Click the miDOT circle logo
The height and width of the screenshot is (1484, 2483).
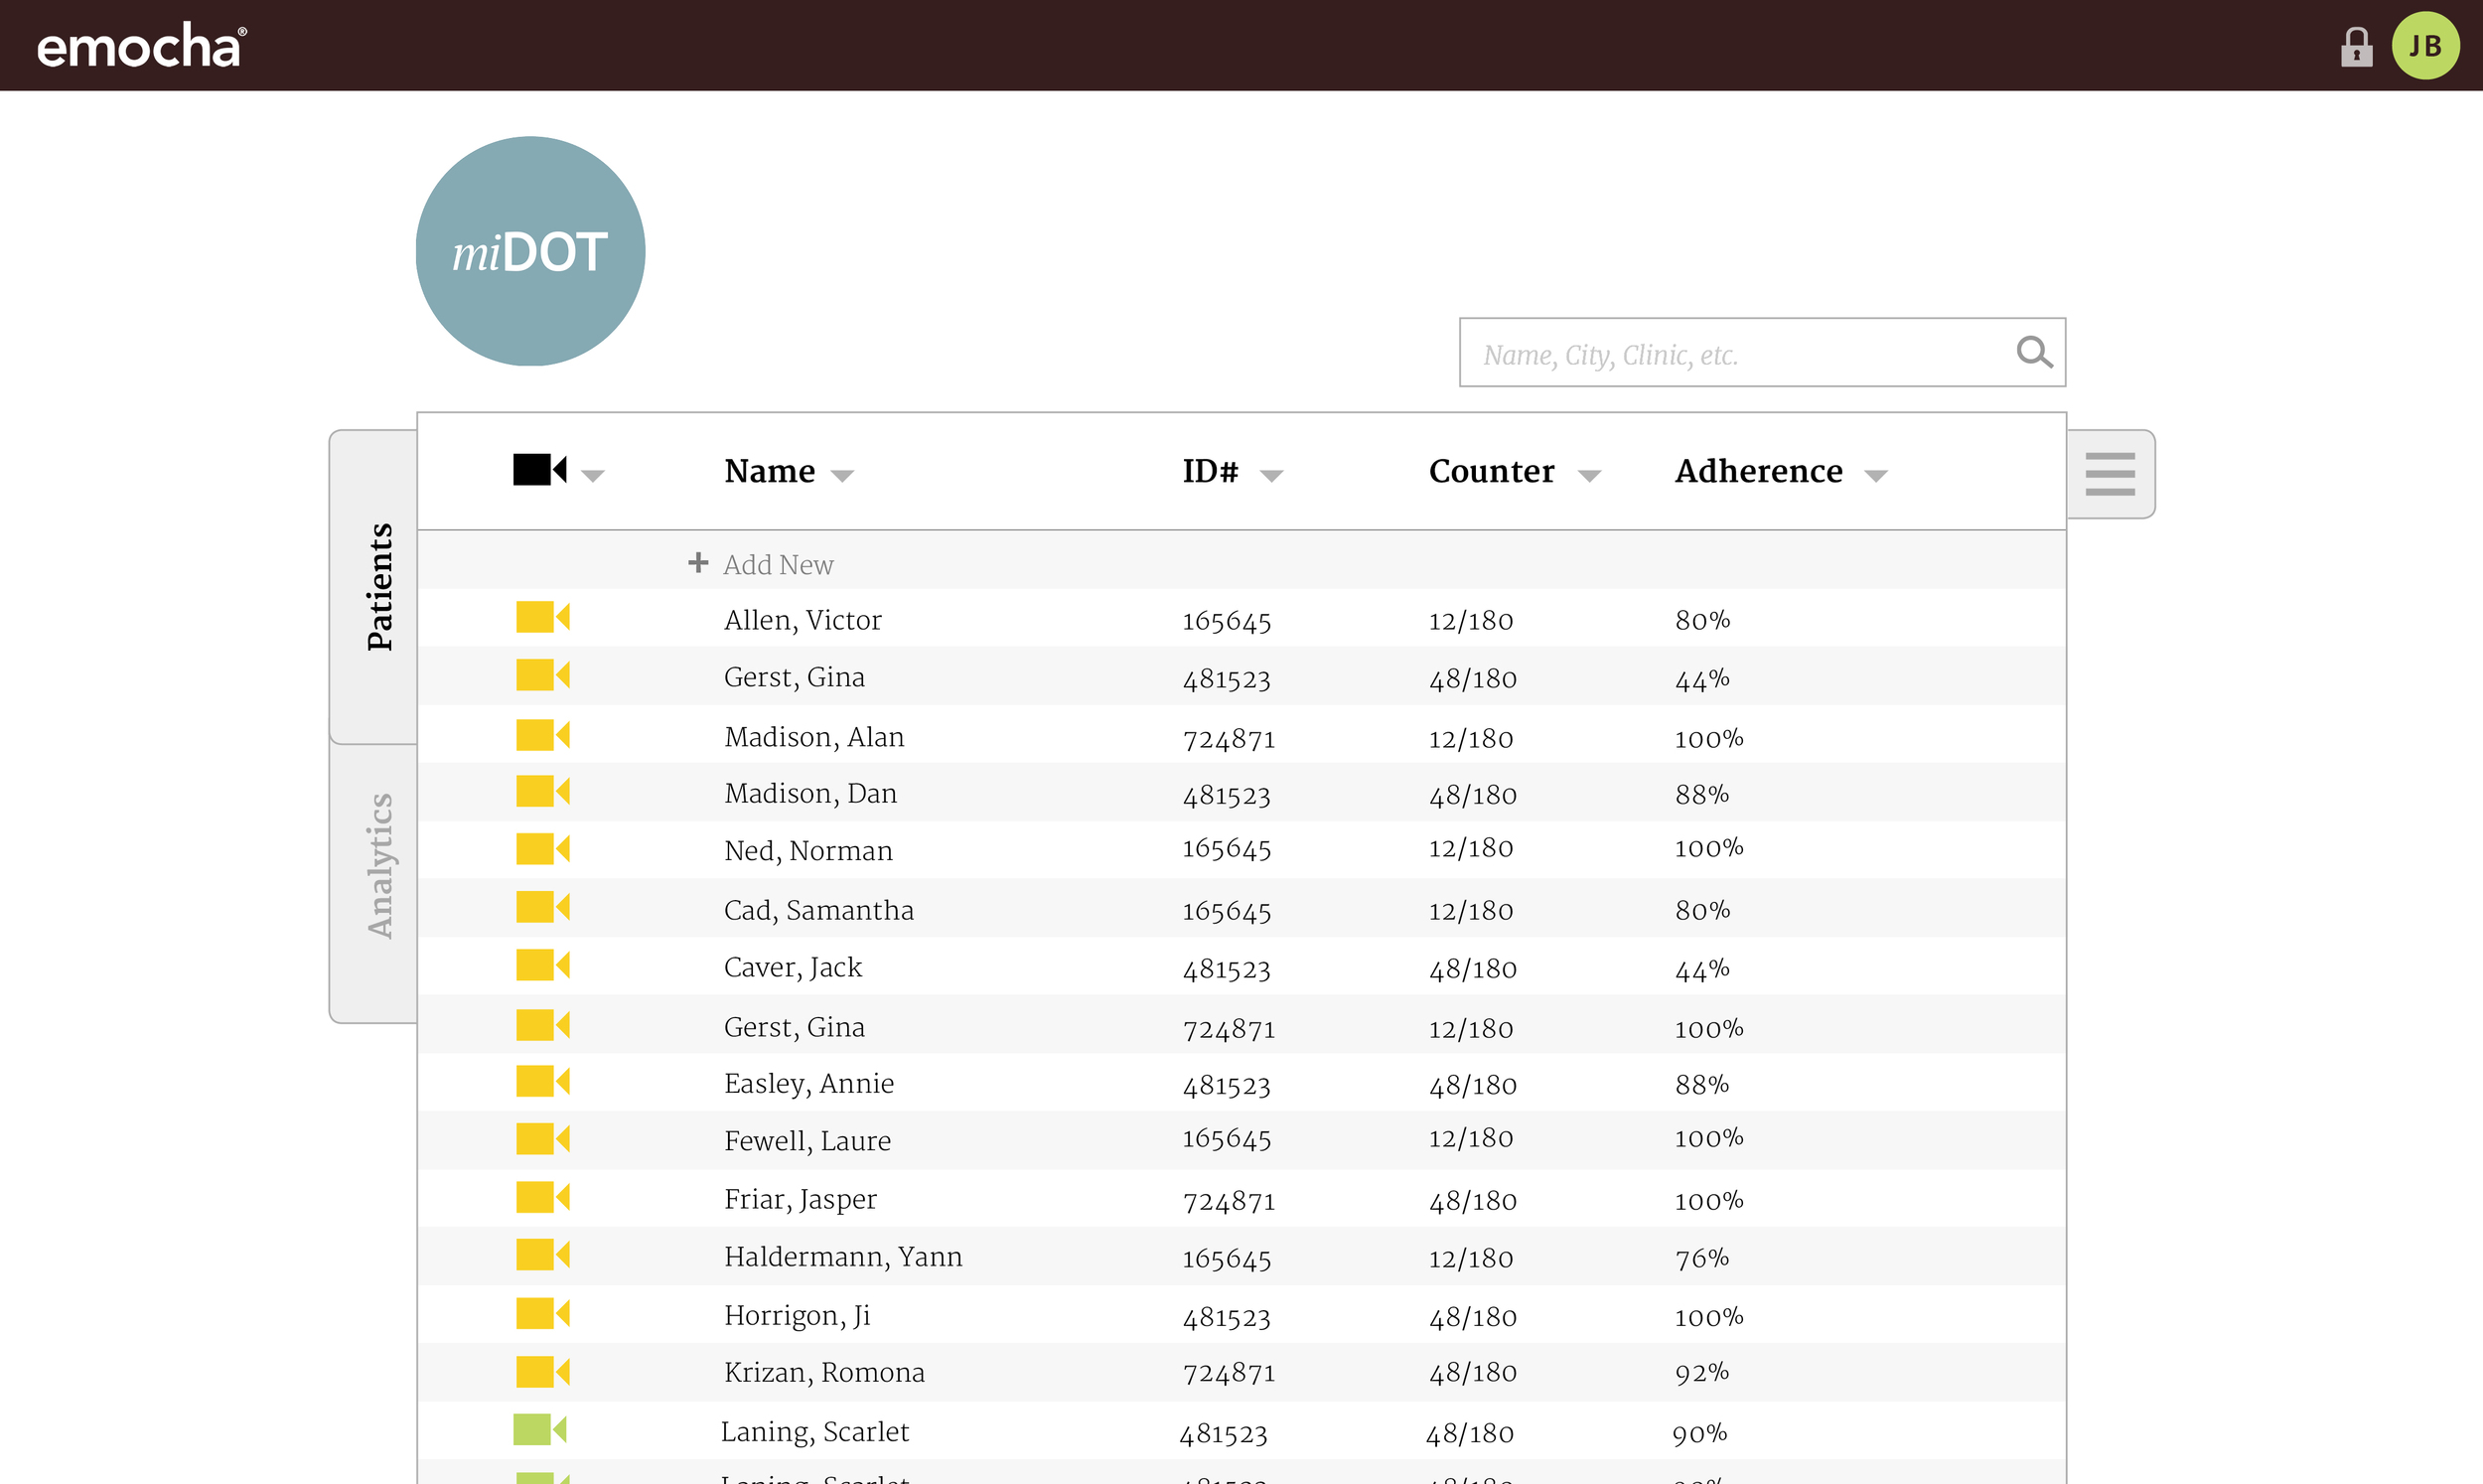point(529,251)
